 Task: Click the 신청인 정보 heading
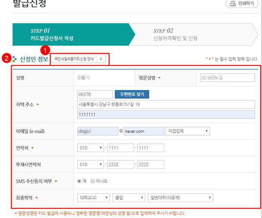[34, 59]
